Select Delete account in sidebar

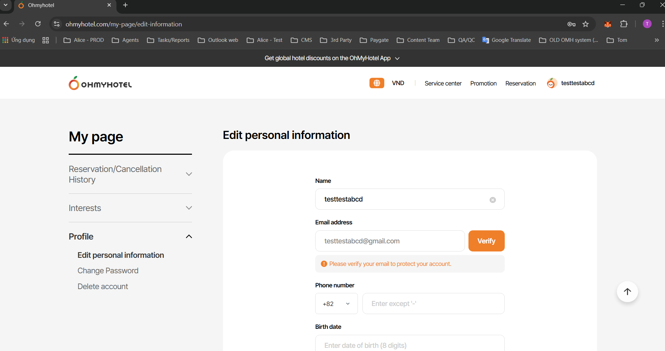(102, 286)
